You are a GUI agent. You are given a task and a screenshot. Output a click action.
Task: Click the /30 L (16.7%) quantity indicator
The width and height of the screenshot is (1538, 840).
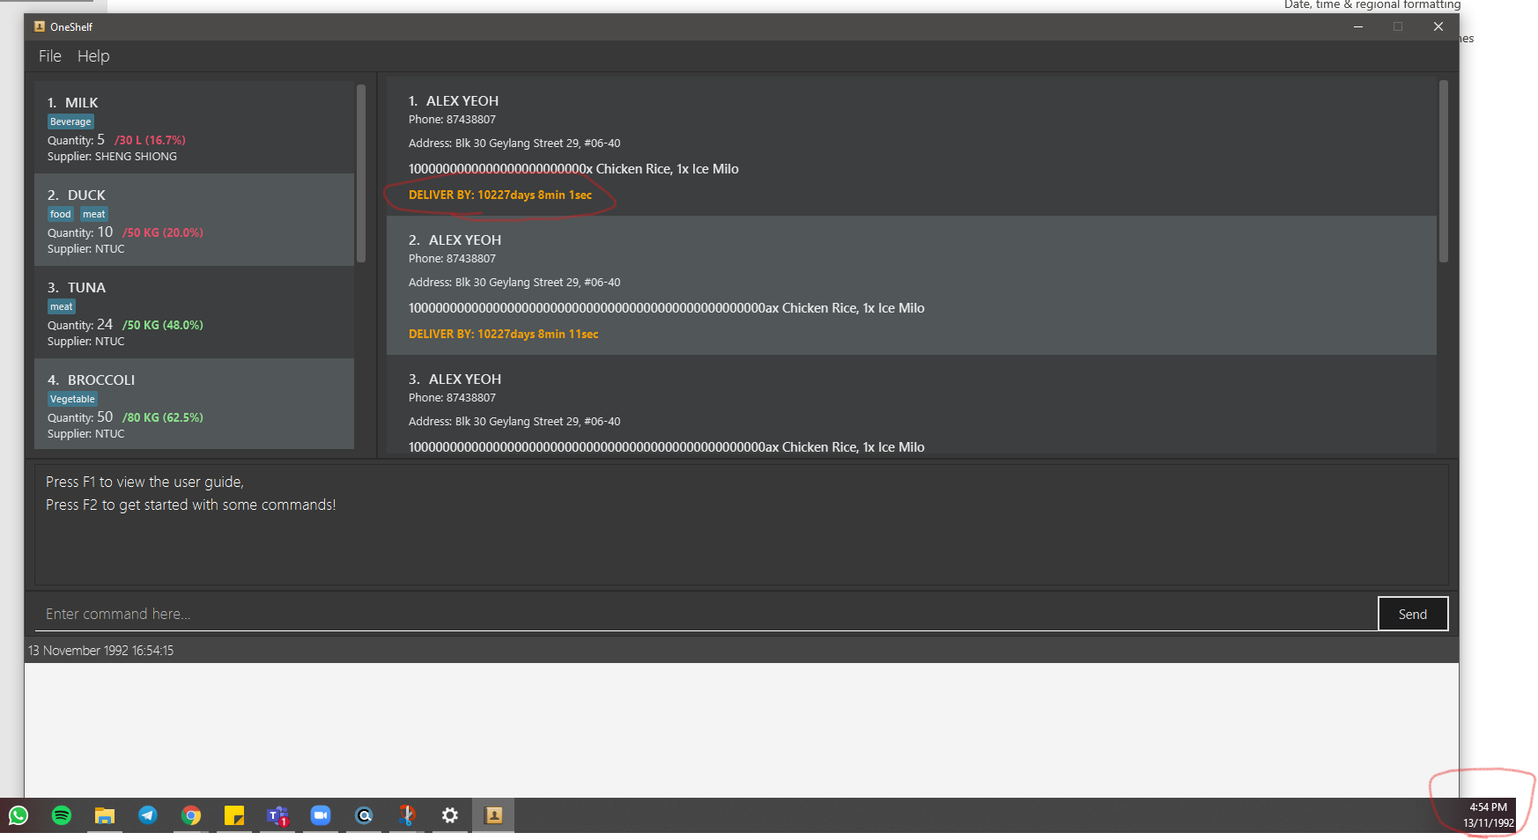tap(150, 140)
